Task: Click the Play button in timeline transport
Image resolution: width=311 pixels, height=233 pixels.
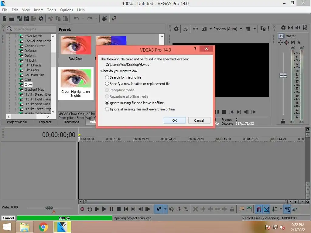Action: pos(104,209)
